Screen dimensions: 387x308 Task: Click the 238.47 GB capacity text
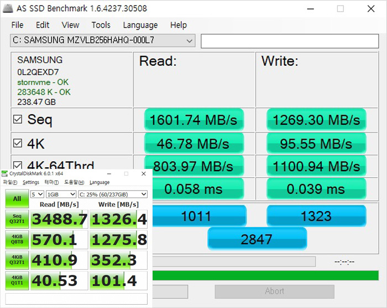point(36,102)
